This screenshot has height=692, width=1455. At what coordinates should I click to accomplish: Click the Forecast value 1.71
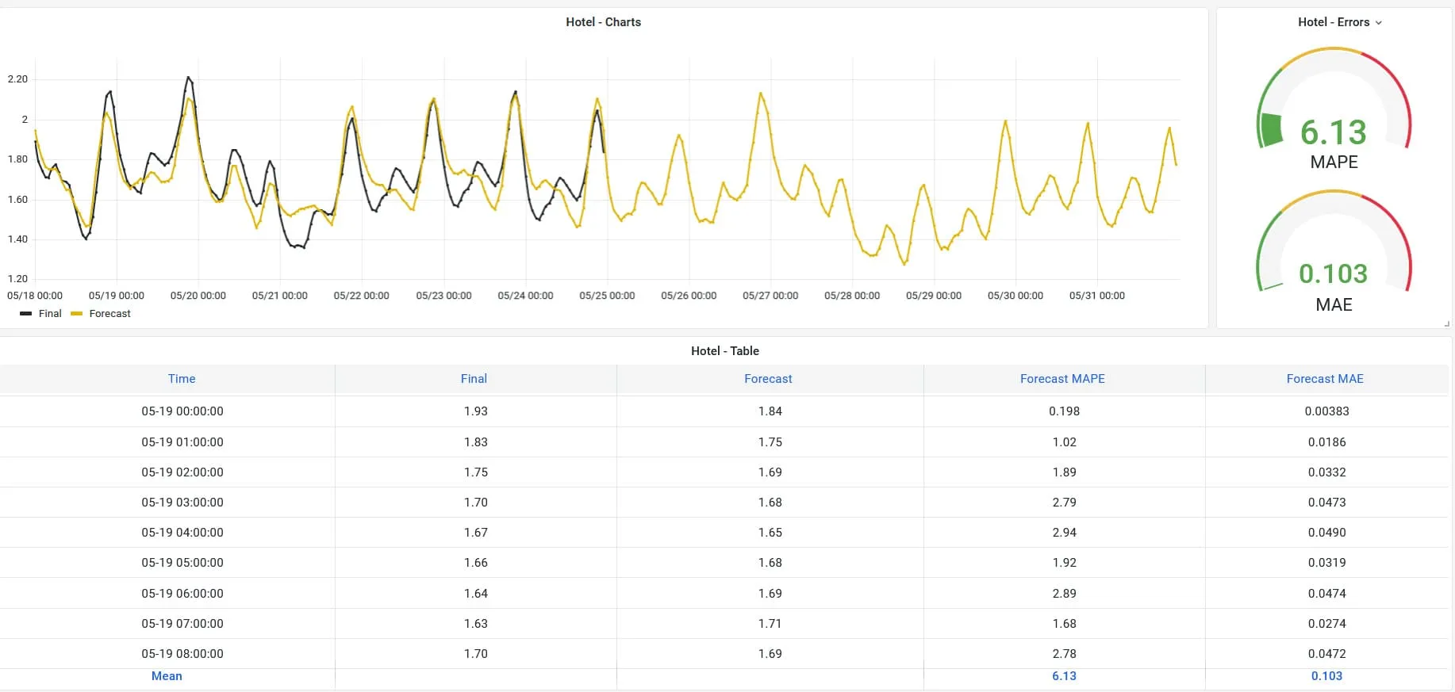[x=770, y=624]
